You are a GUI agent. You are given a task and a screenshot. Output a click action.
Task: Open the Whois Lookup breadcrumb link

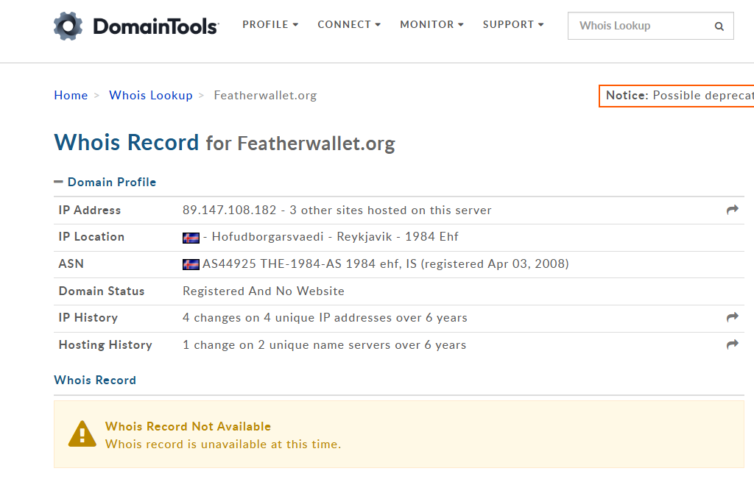pyautogui.click(x=150, y=95)
